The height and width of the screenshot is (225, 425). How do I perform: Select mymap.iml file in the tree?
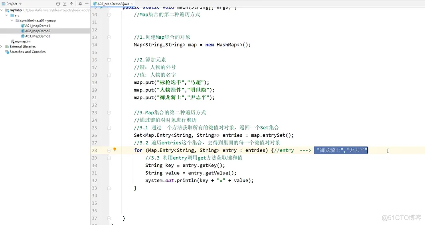coord(21,41)
